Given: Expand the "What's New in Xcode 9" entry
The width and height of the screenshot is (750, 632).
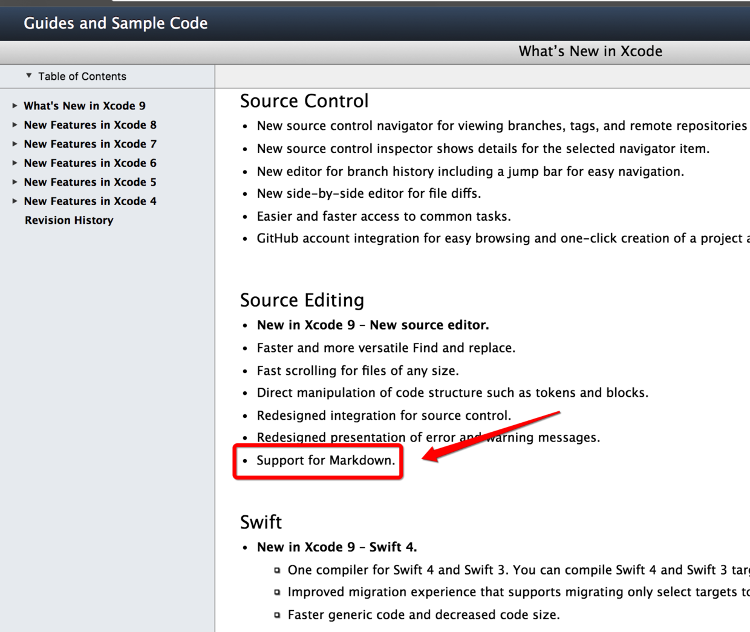Looking at the screenshot, I should [x=16, y=105].
